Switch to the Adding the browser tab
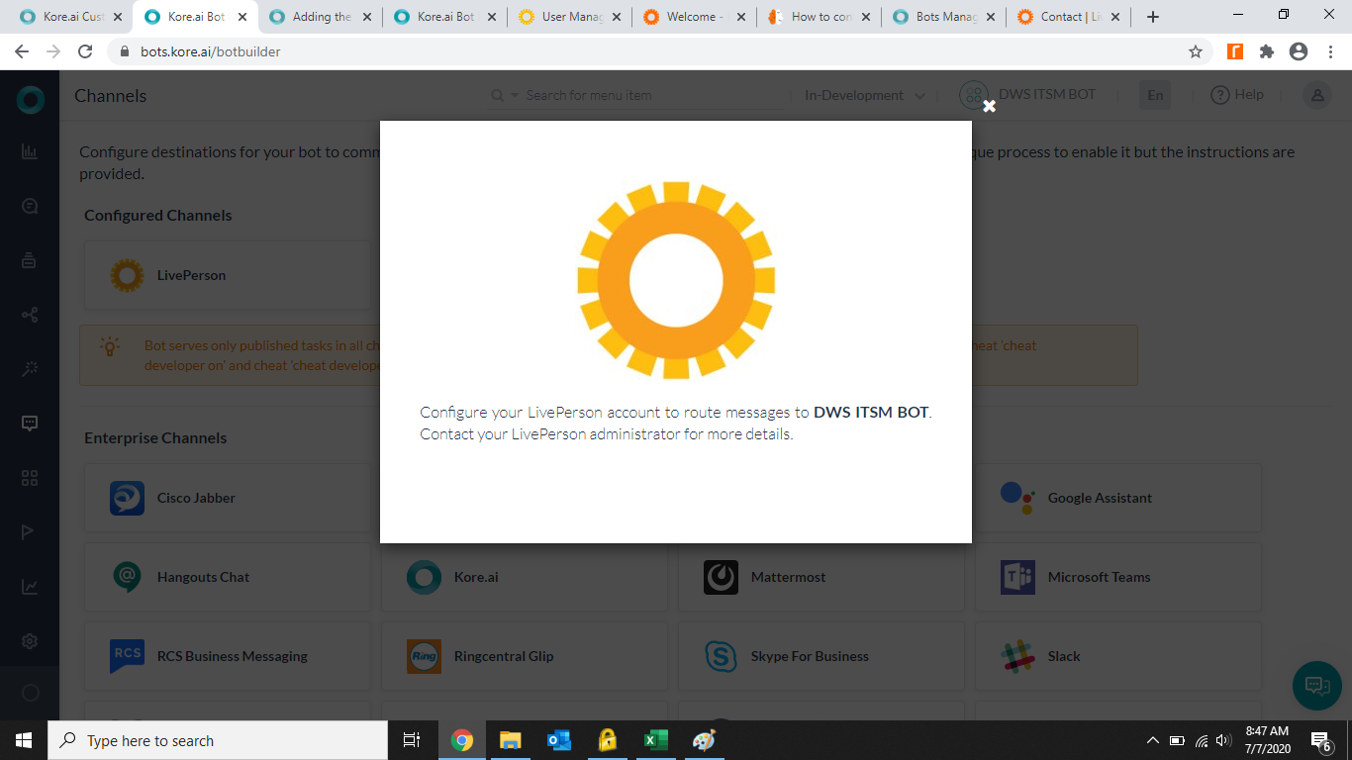This screenshot has width=1352, height=760. click(x=319, y=17)
